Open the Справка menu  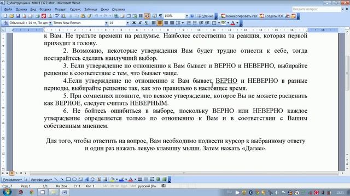tap(118, 9)
